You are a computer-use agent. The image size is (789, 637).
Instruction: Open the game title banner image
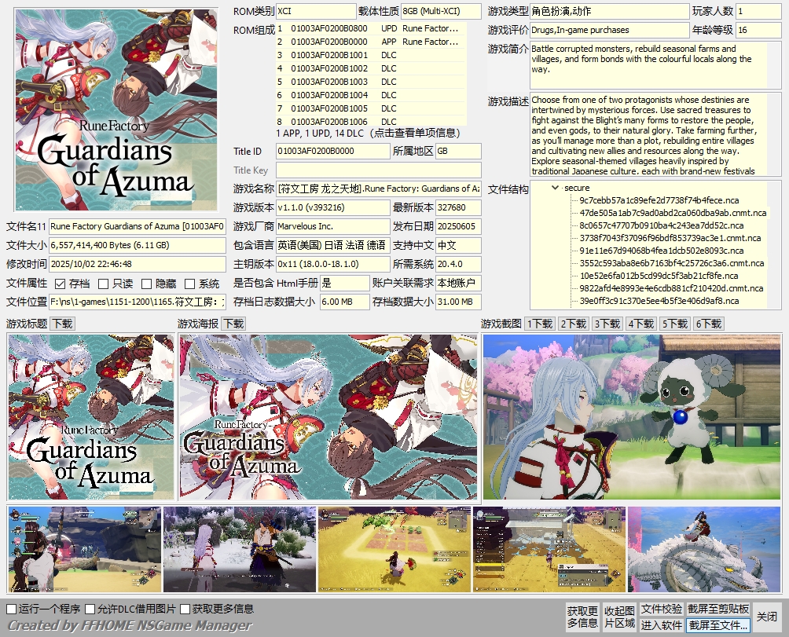coord(91,416)
